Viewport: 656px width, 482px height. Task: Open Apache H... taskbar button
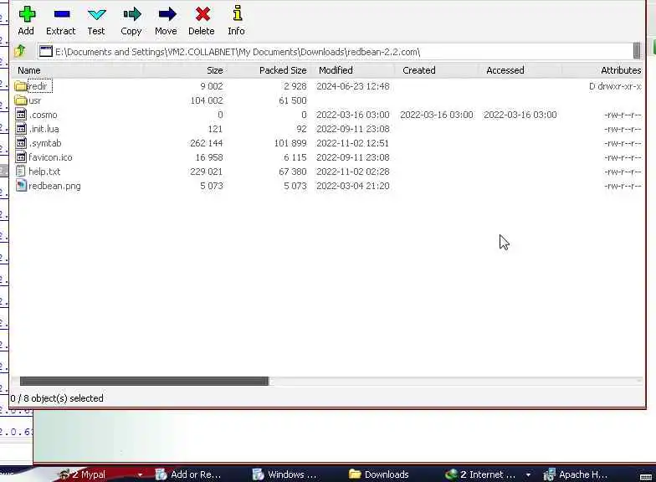(x=576, y=474)
